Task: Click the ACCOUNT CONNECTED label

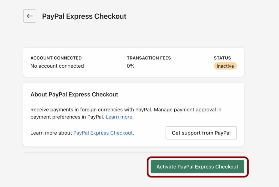Action: point(56,58)
